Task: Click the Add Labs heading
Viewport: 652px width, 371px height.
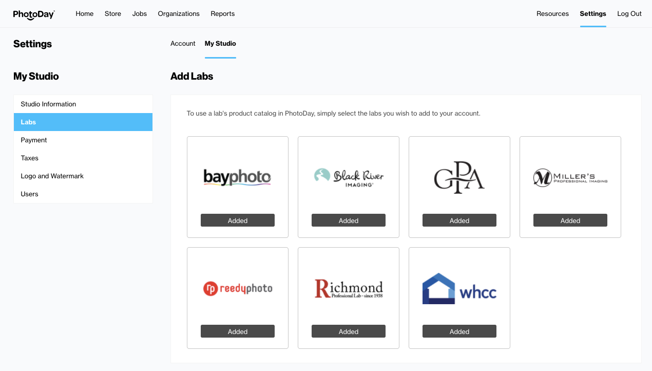Action: pyautogui.click(x=191, y=77)
